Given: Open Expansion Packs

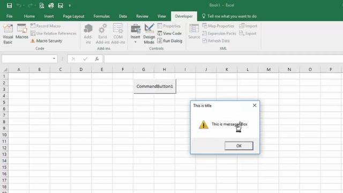Looking at the screenshot, I should [219, 33].
